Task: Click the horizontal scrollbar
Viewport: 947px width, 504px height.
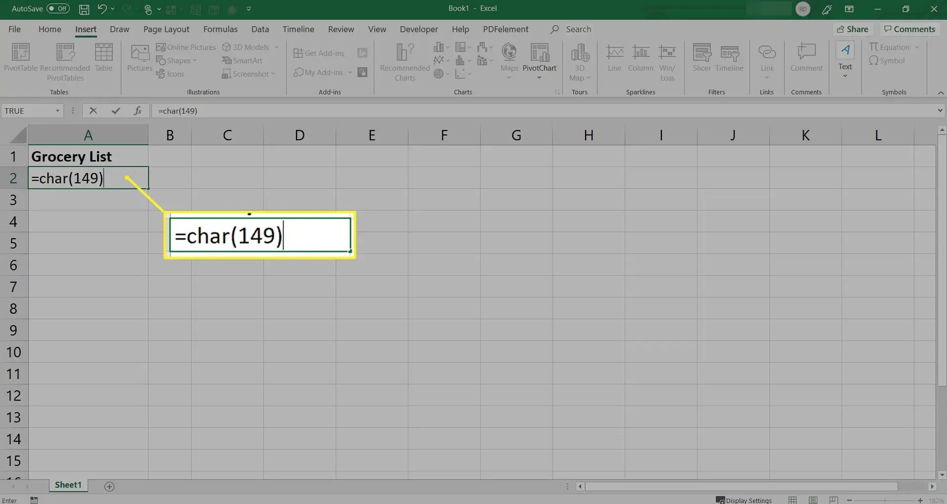Action: coord(741,487)
